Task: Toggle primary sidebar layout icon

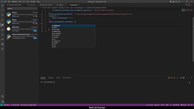Action: coord(171,2)
